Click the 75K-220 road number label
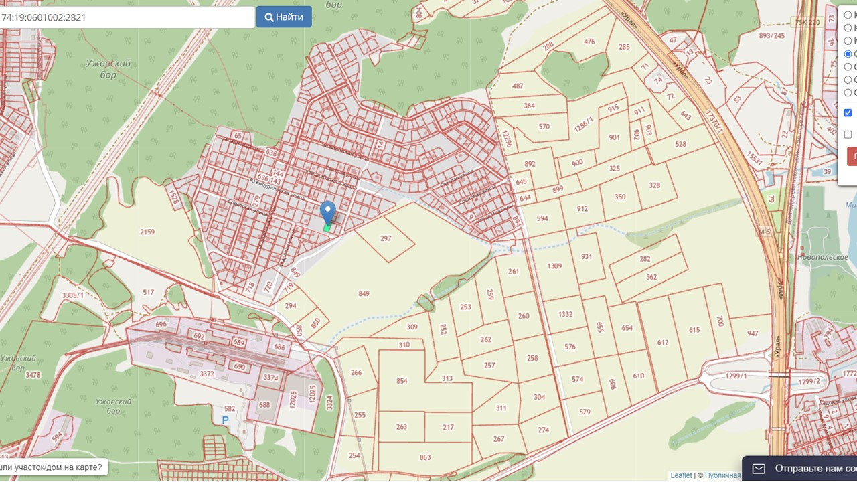Image resolution: width=857 pixels, height=482 pixels. [807, 22]
